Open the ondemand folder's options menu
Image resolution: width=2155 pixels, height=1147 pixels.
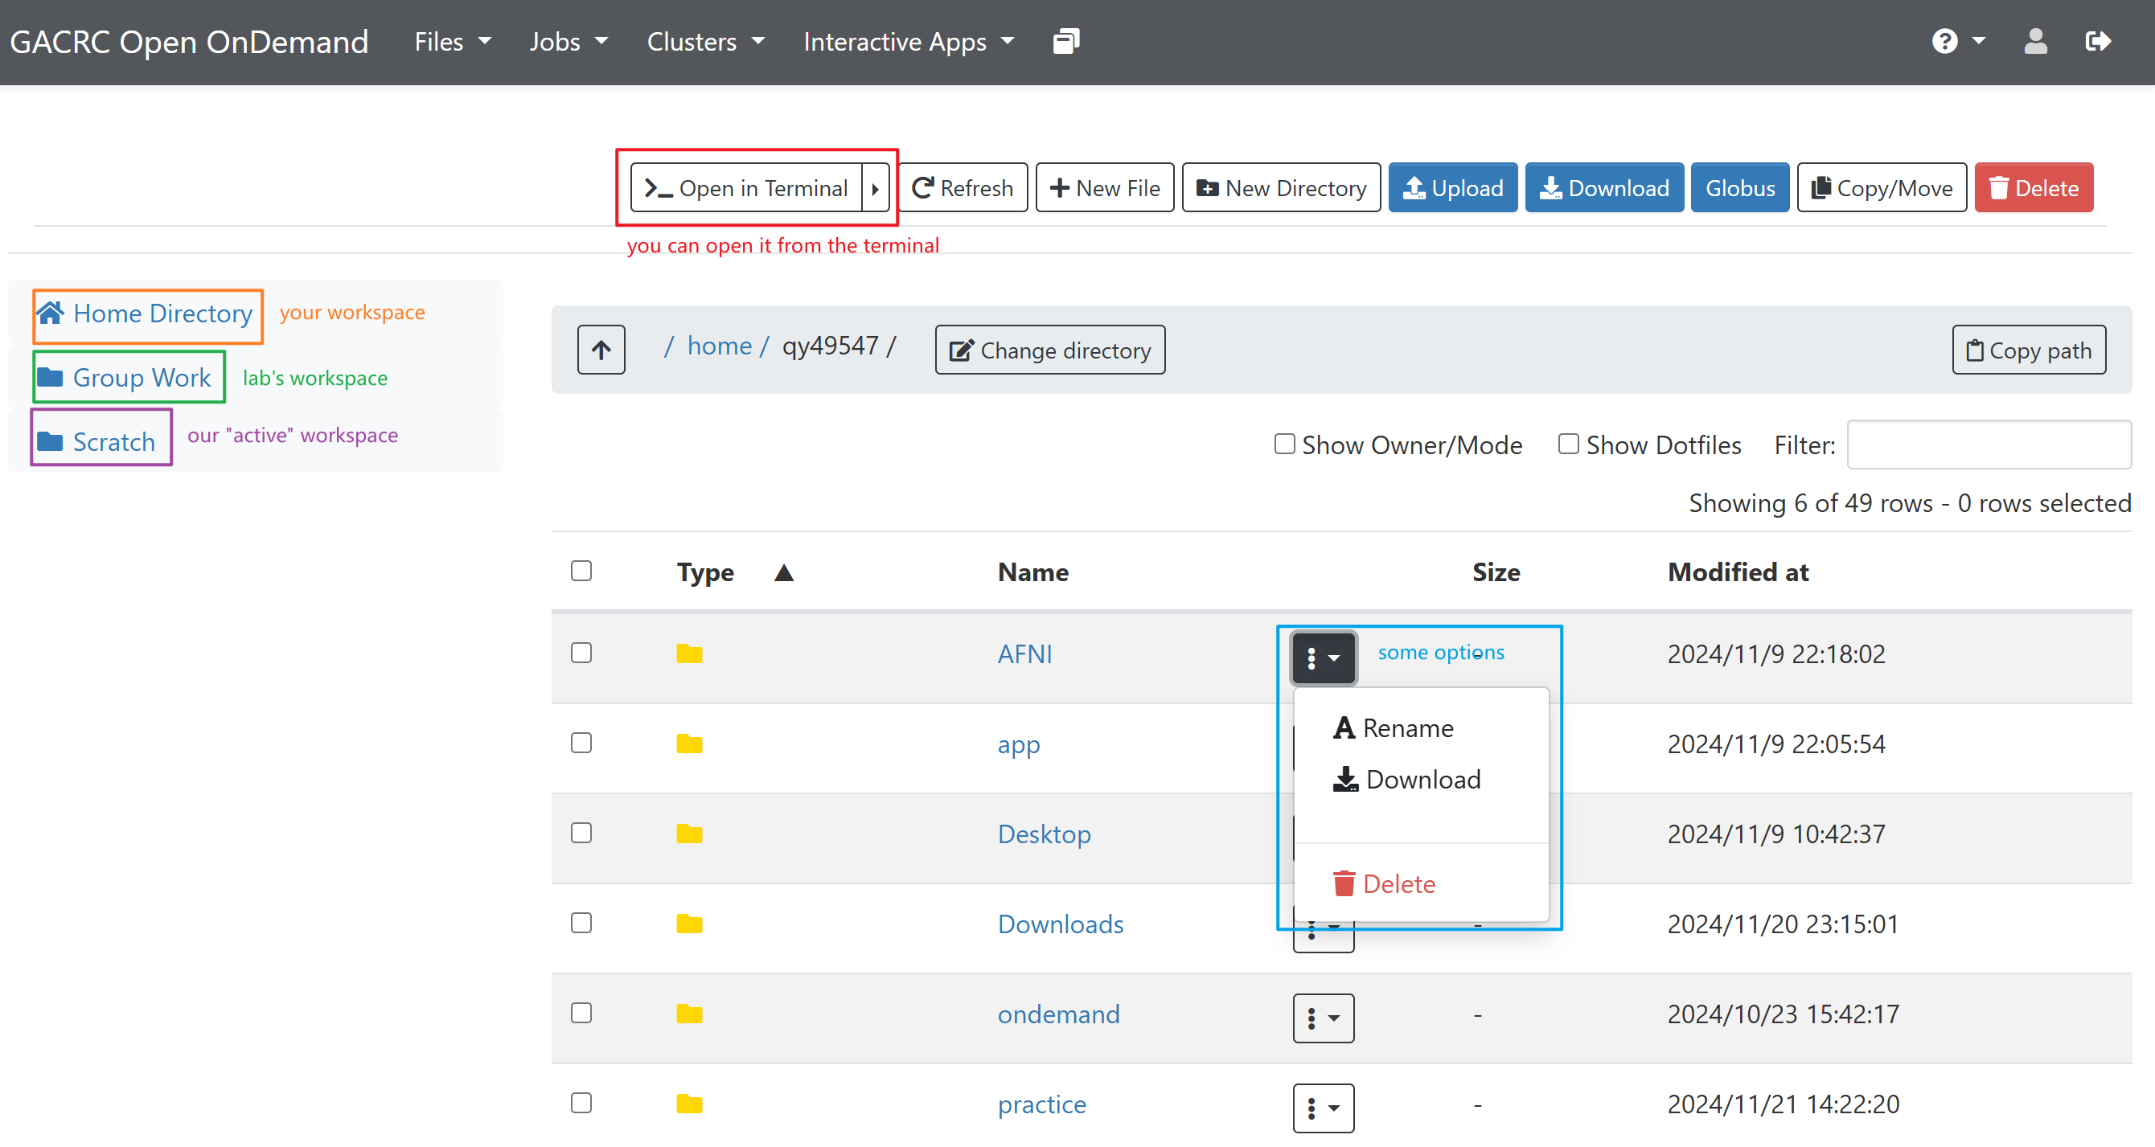(x=1323, y=1018)
